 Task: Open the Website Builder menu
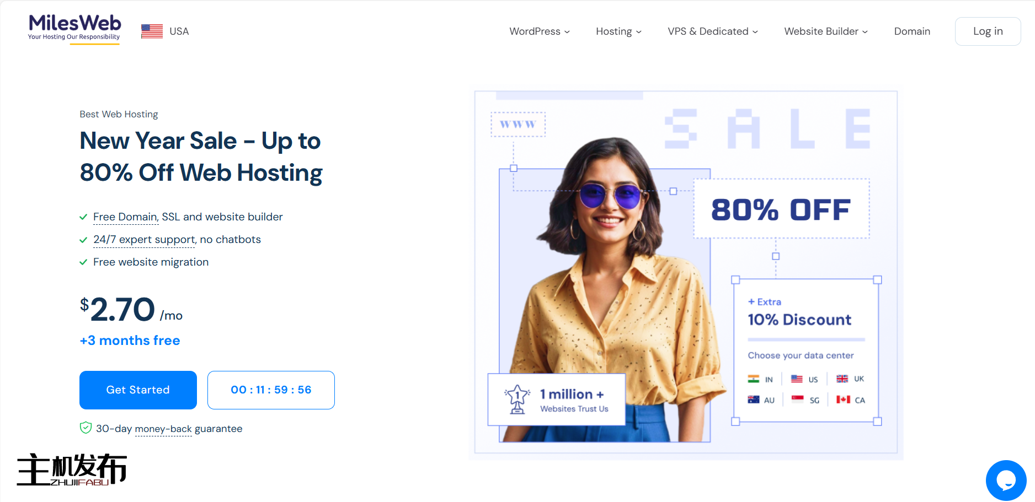tap(826, 31)
